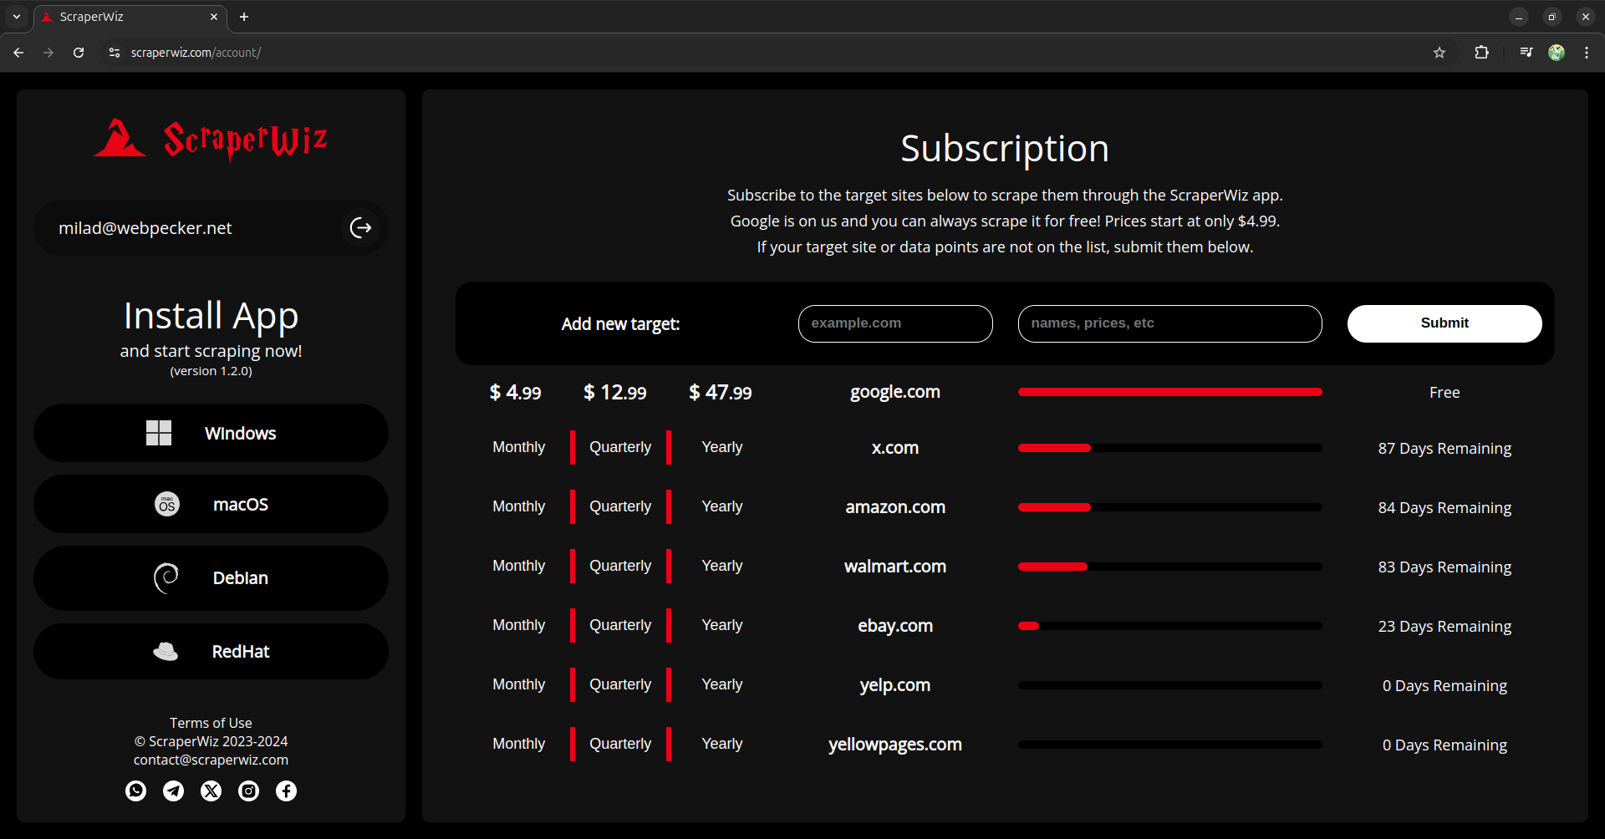Select the ScraperWiz browser tab

click(130, 17)
